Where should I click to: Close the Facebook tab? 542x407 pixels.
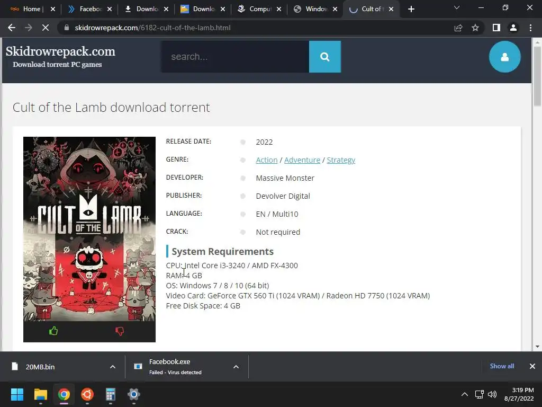point(110,9)
